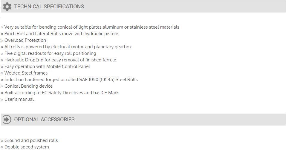
Task: Click 'Built according to EC Safety Directives'
Action: coord(60,93)
